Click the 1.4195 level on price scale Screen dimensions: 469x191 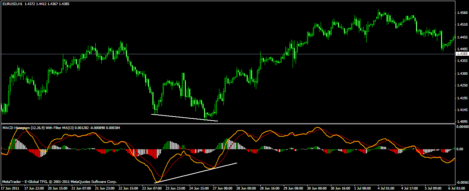[x=462, y=98]
